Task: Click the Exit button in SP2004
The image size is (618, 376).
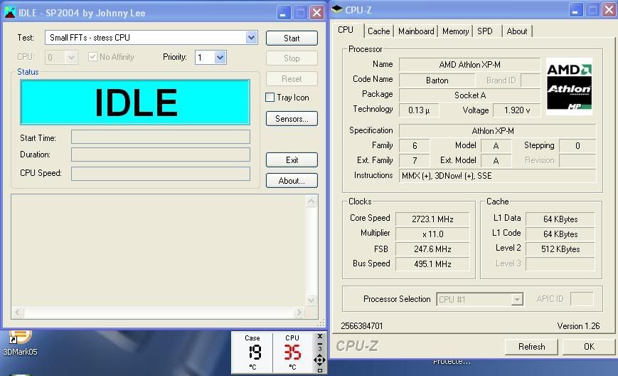Action: coord(292,160)
